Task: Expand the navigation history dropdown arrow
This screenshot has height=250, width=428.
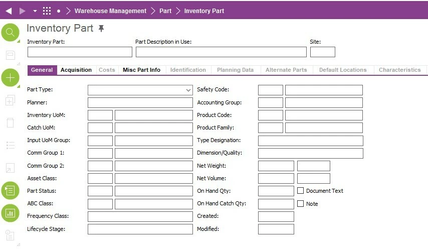Action: point(35,11)
